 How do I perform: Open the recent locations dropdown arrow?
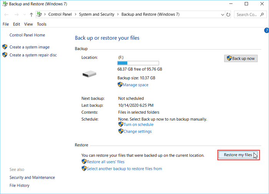coord(24,15)
